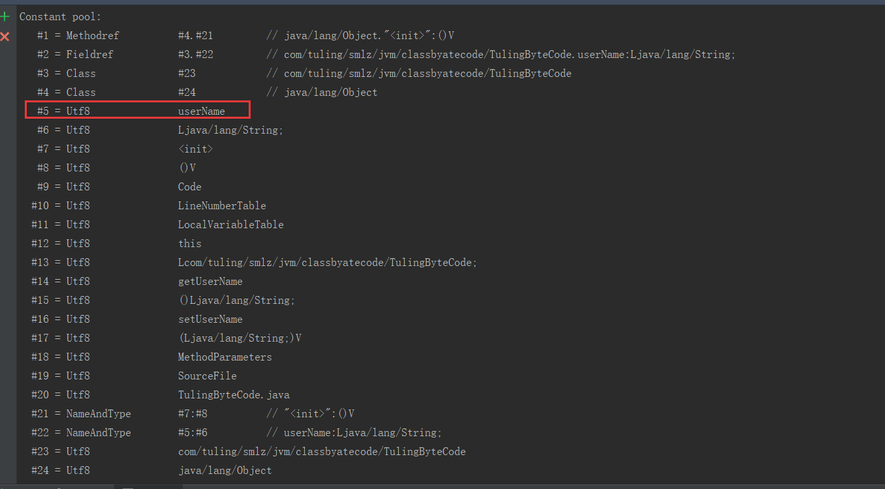
Task: Click the '#4.#21' reference value
Action: [x=196, y=35]
